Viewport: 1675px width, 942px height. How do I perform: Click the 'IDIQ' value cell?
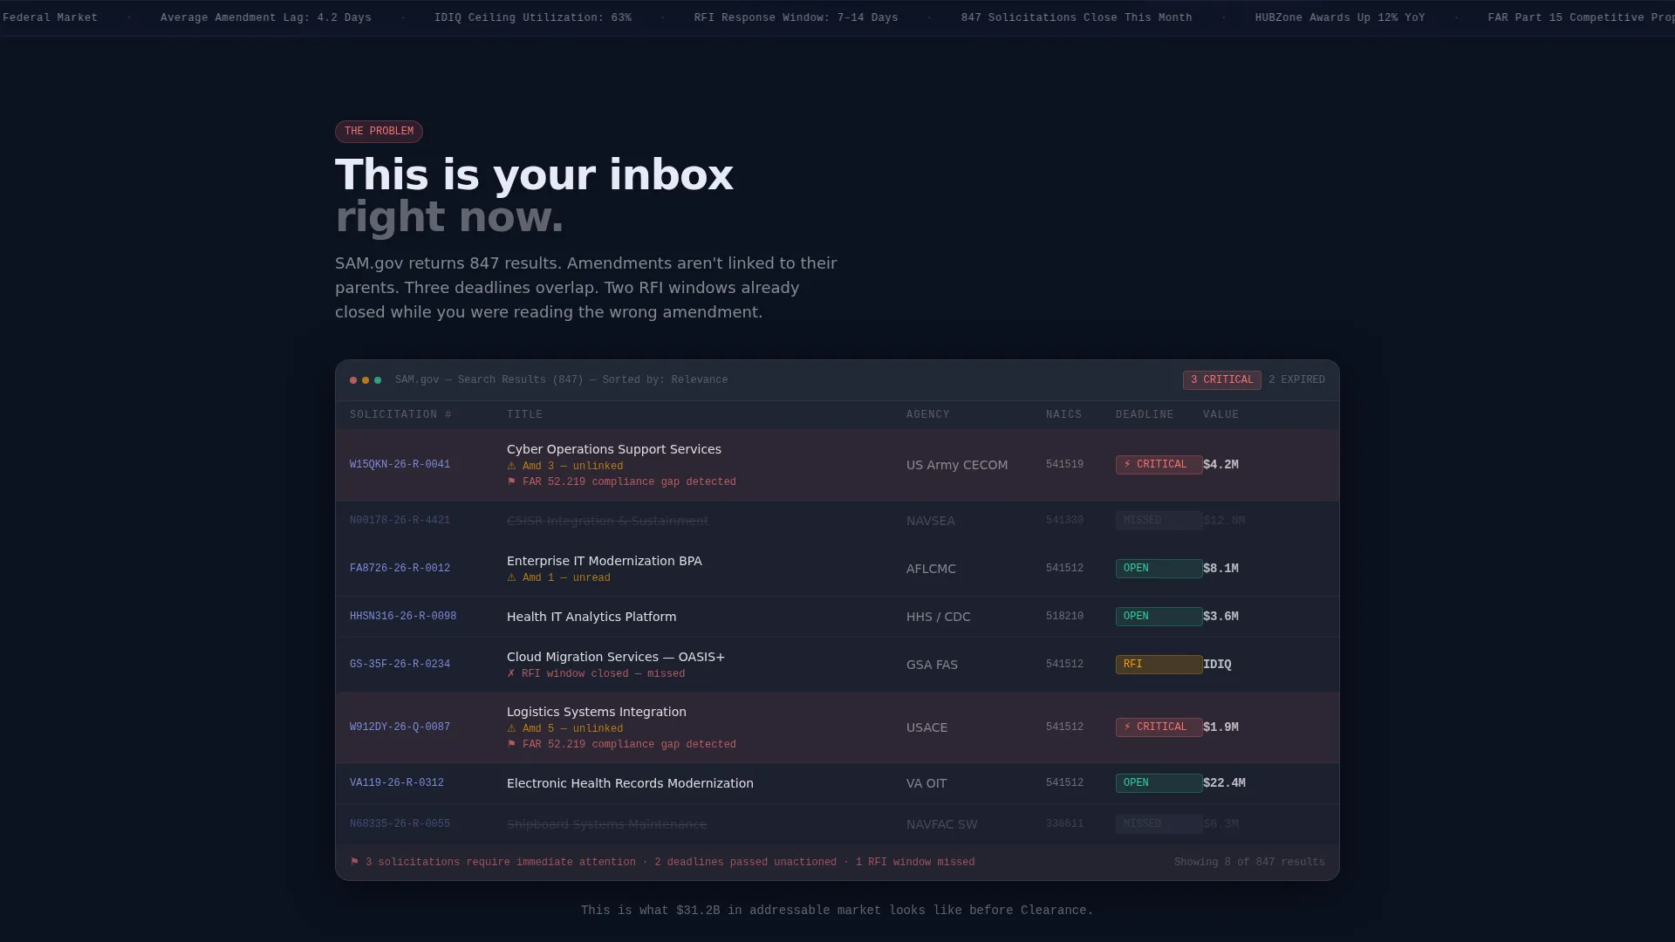click(x=1217, y=665)
